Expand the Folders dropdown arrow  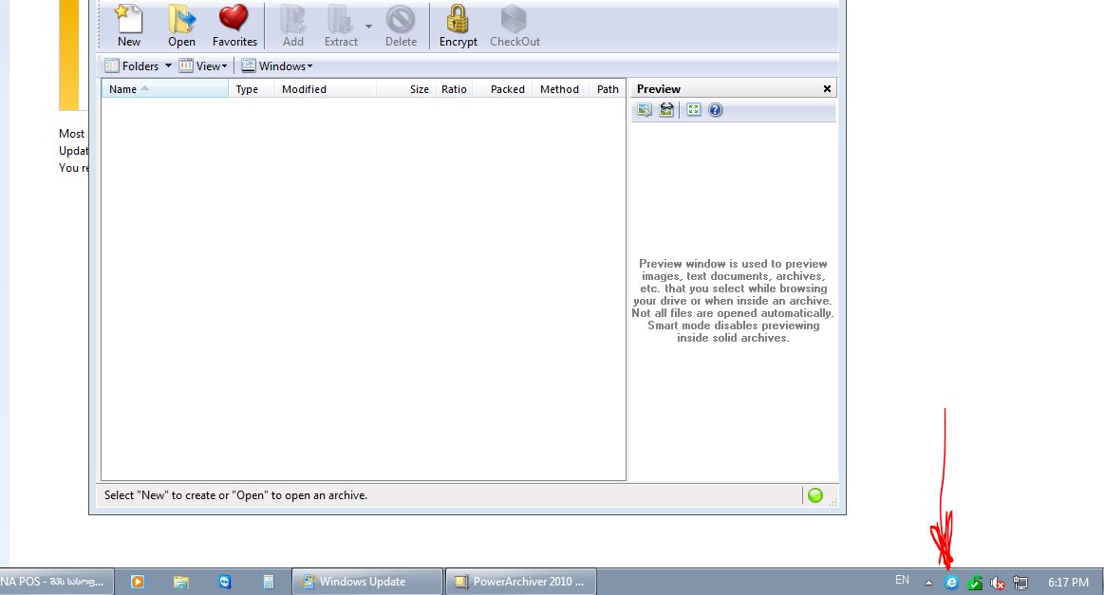click(x=168, y=66)
